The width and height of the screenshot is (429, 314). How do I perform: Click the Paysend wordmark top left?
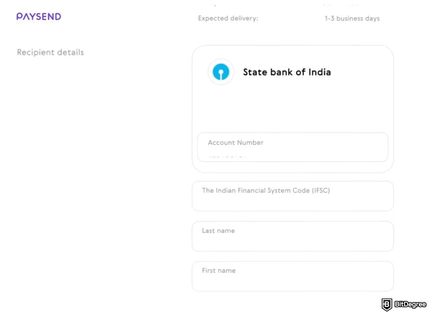38,17
